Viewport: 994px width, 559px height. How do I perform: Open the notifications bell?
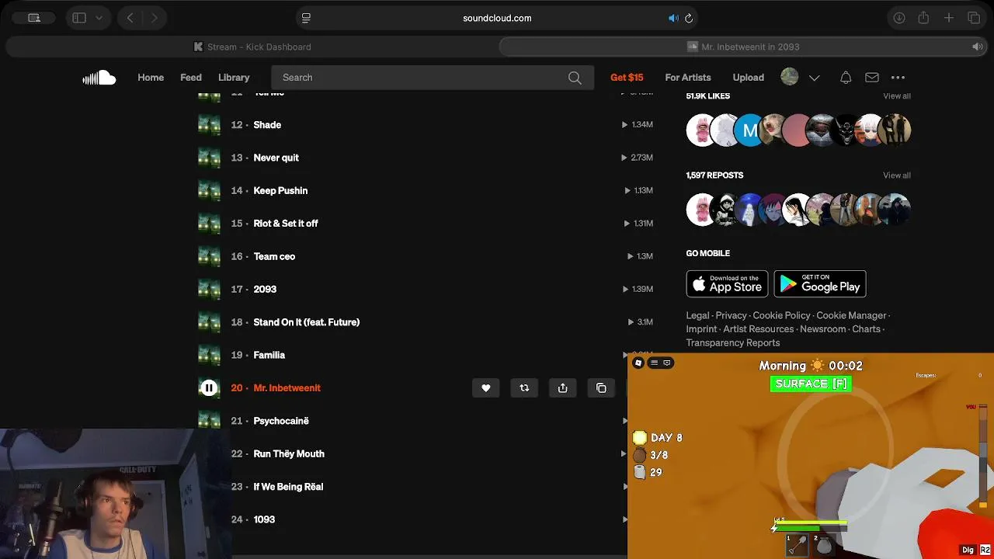(846, 78)
